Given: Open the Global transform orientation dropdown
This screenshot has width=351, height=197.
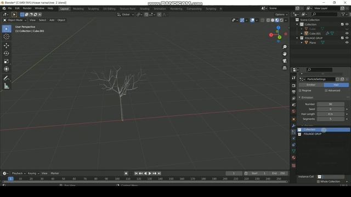Looking at the screenshot, I should pyautogui.click(x=126, y=15).
